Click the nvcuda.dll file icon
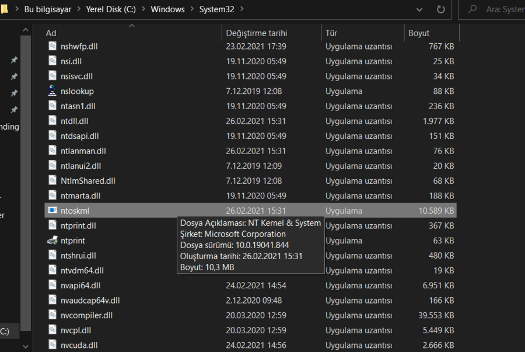525x352 pixels. coord(53,345)
